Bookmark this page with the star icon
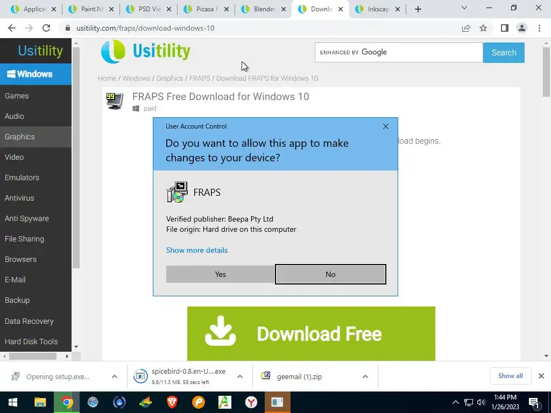 coord(483,28)
